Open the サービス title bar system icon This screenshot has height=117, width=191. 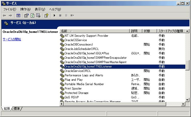tap(4, 3)
